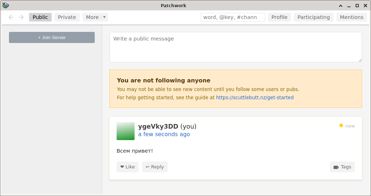Show Participating threads

314,17
